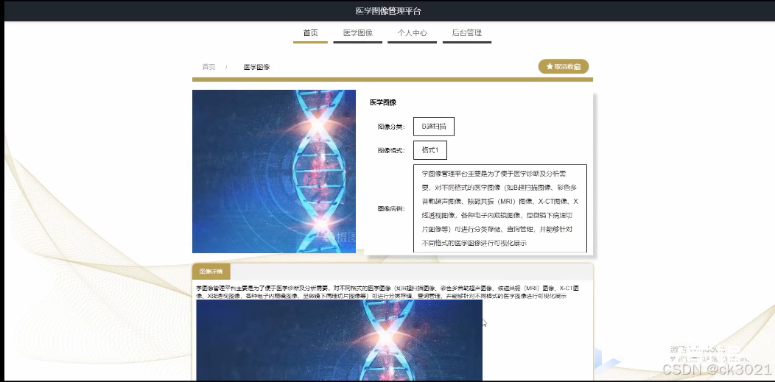The image size is (775, 382).
Task: Open the 后台管理 tab
Action: click(467, 33)
